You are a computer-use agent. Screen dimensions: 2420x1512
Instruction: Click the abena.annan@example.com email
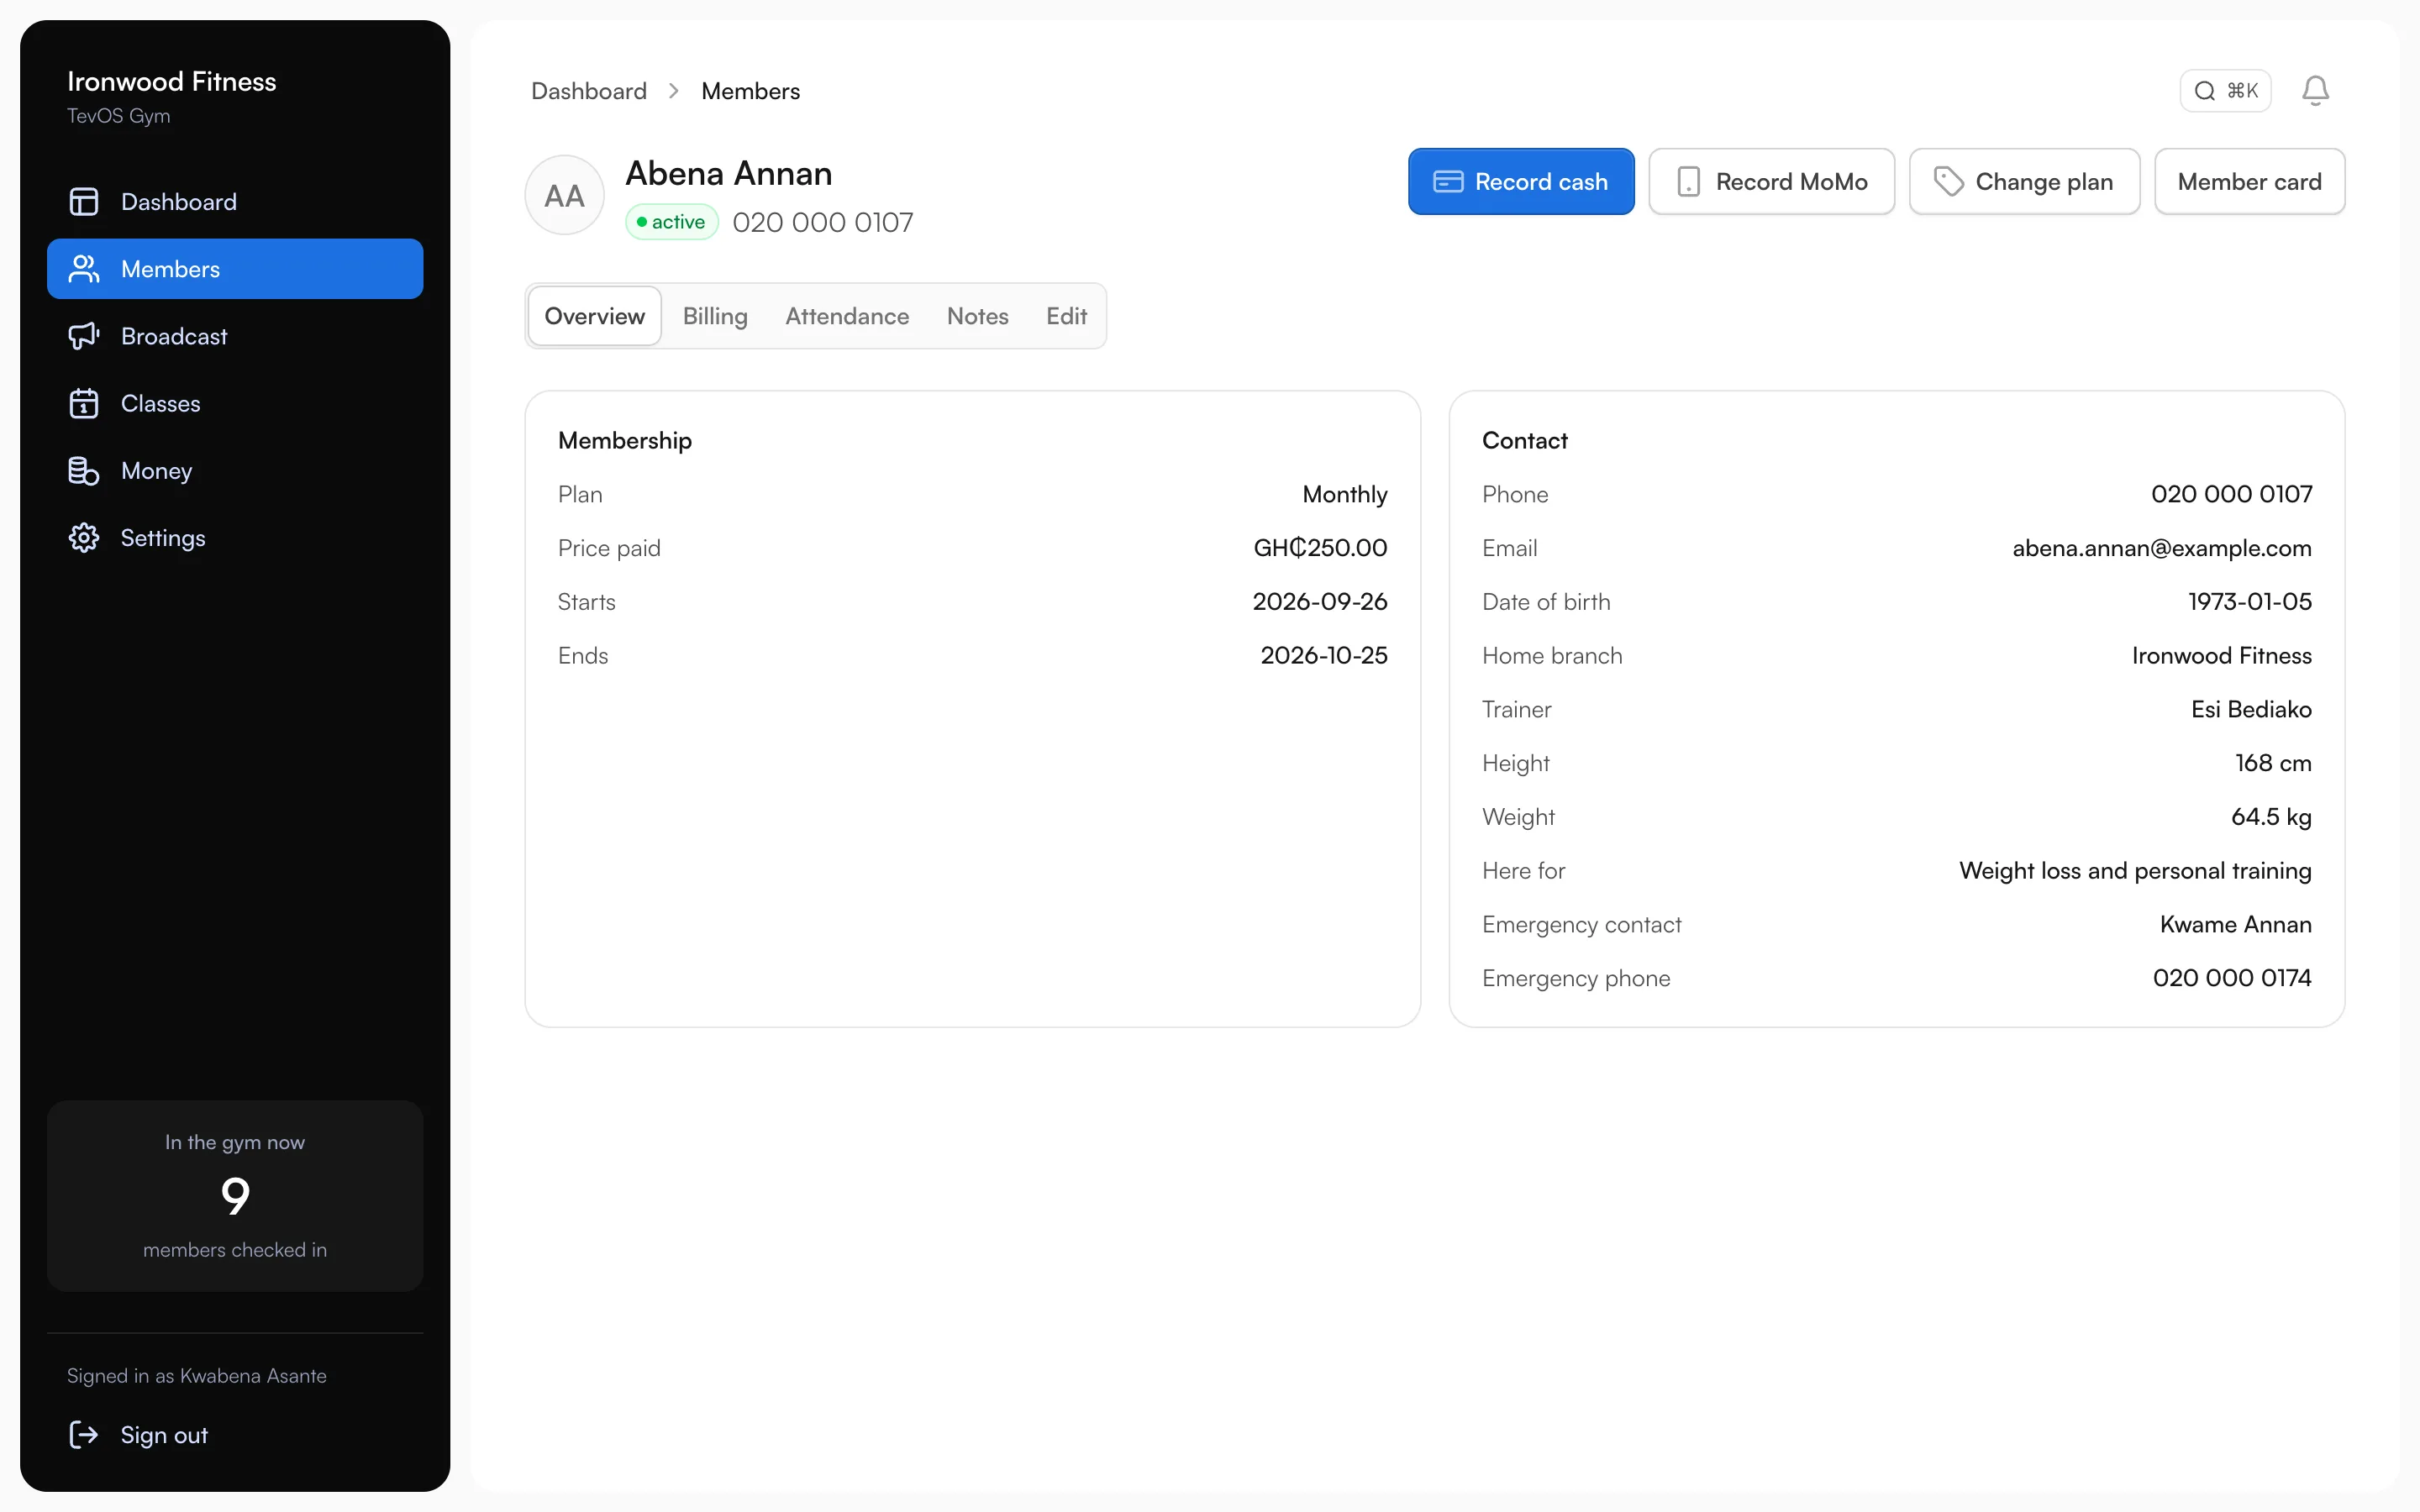2162,548
